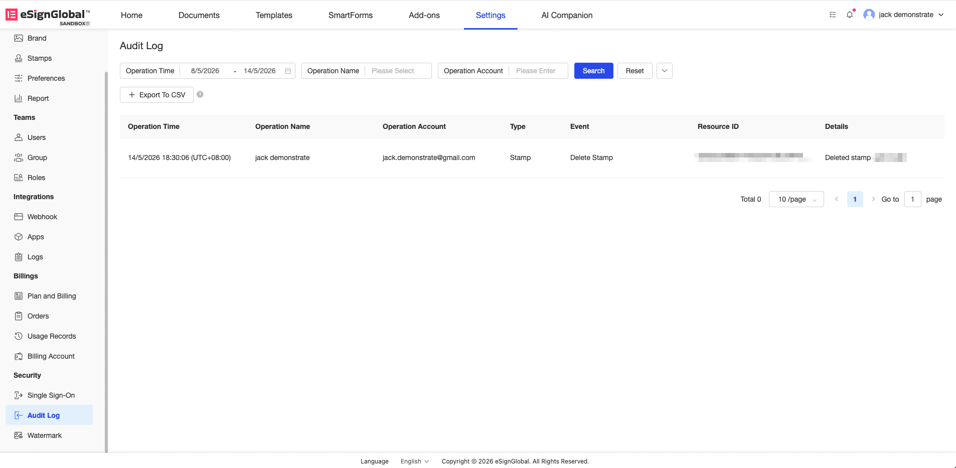
Task: Click the Watermark sidebar icon
Action: (x=19, y=435)
